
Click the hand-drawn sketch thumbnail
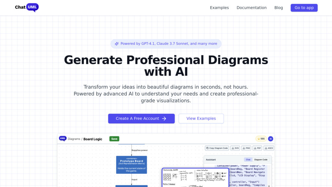(188, 178)
